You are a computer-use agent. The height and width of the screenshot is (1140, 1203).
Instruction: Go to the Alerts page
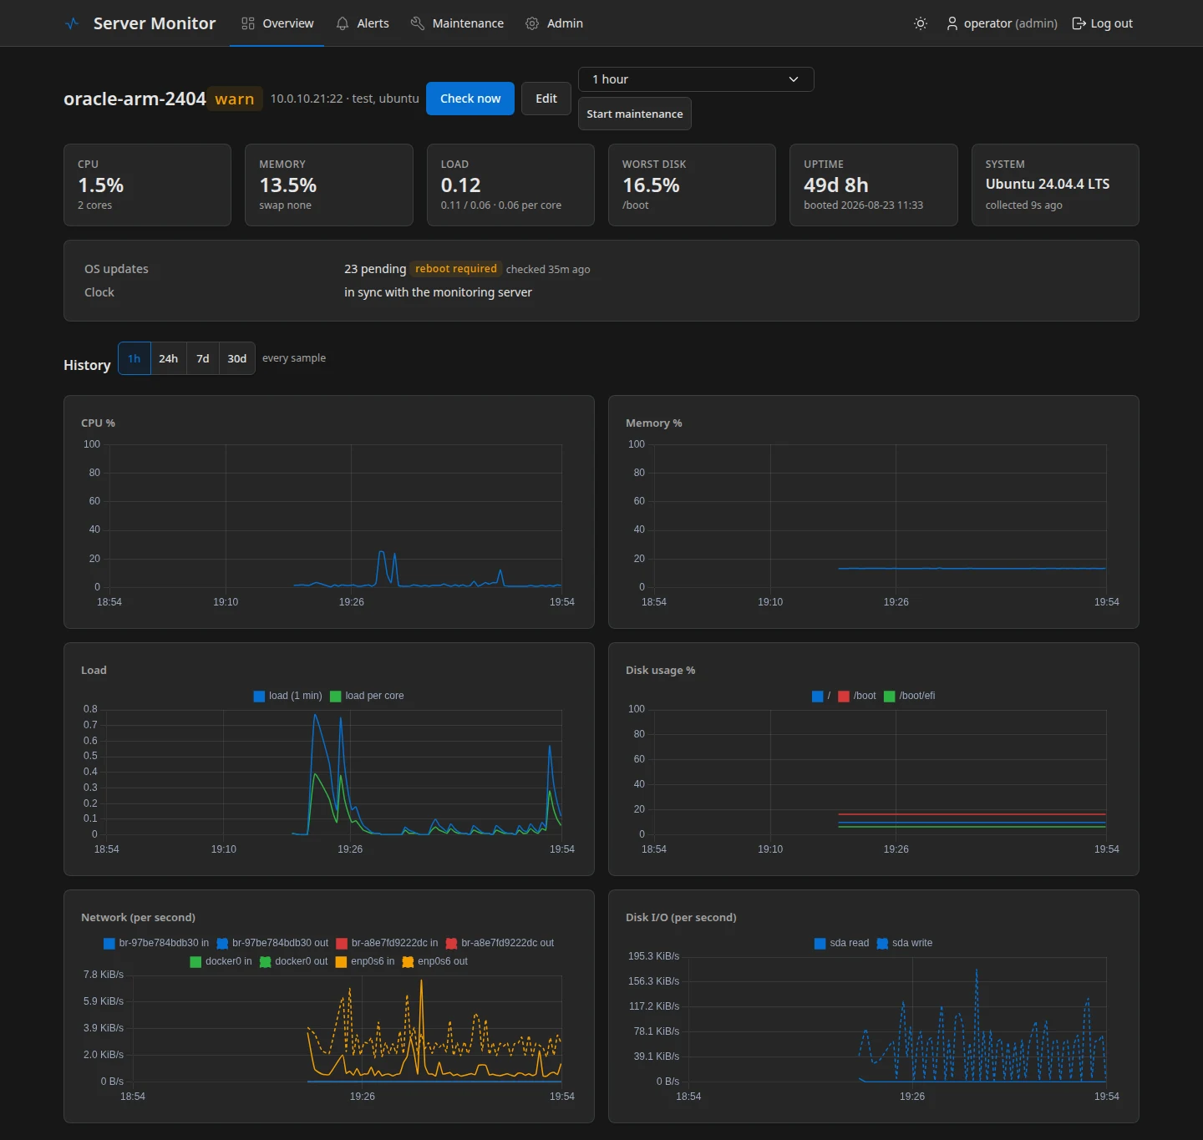(x=363, y=23)
